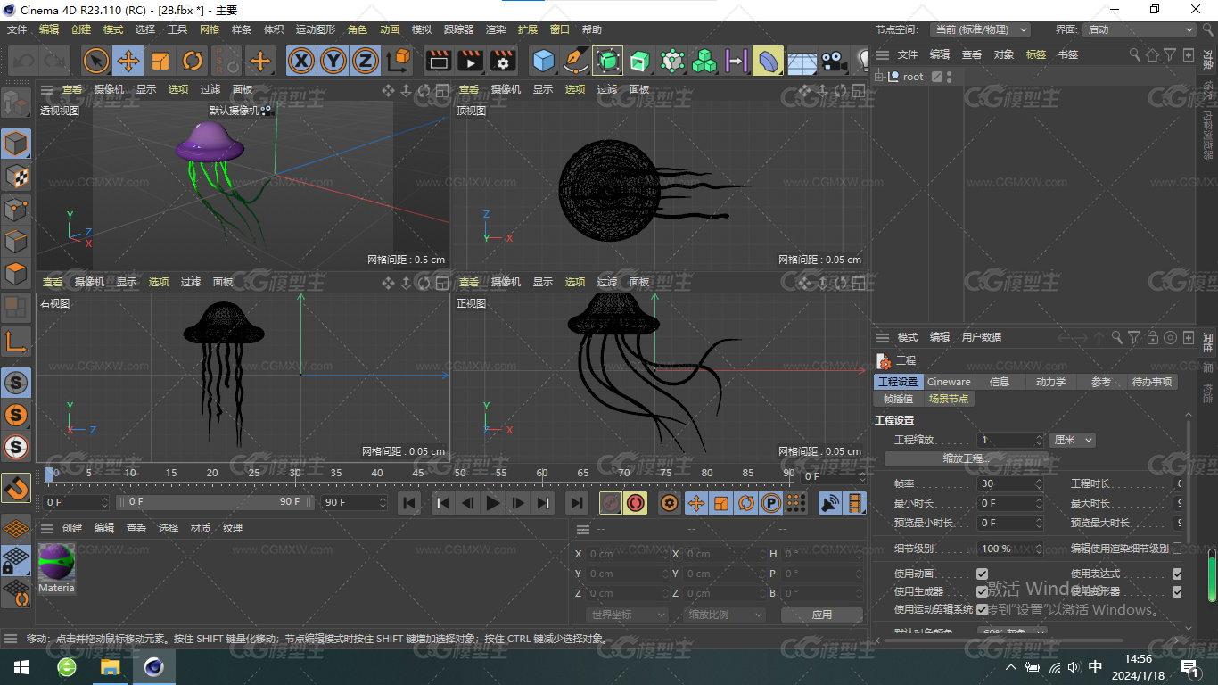Click Render View clapperboard icon

438,61
